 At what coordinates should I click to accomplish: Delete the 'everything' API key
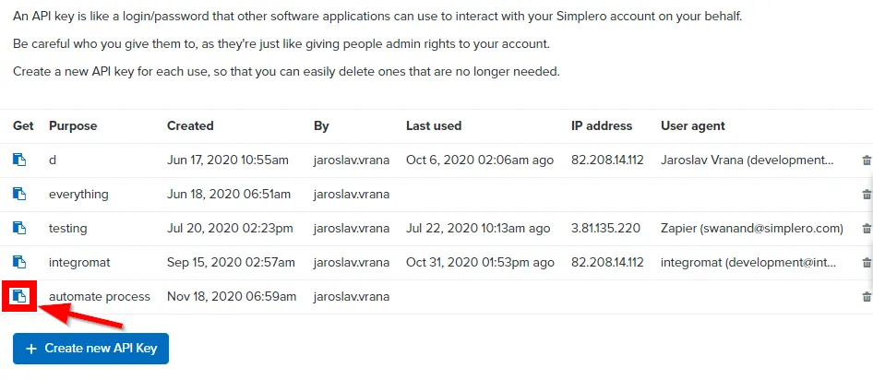pos(866,195)
